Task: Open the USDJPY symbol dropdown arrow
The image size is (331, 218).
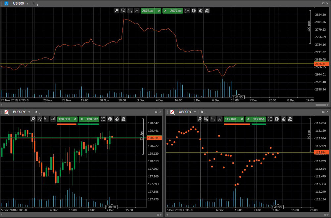Action: [x=195, y=112]
